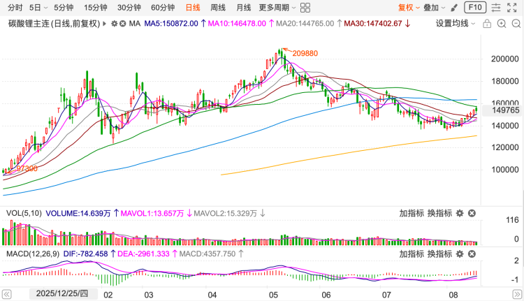Remove the MA indicator with X icon
This screenshot has width=524, height=301.
pyautogui.click(x=123, y=24)
